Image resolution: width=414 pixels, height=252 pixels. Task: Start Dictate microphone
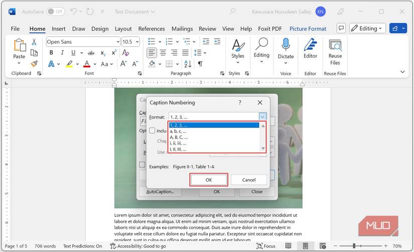286,49
